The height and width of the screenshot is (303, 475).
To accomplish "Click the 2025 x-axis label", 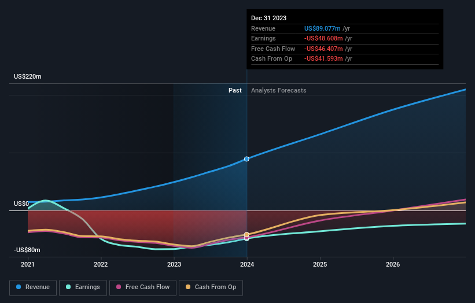I will (320, 264).
